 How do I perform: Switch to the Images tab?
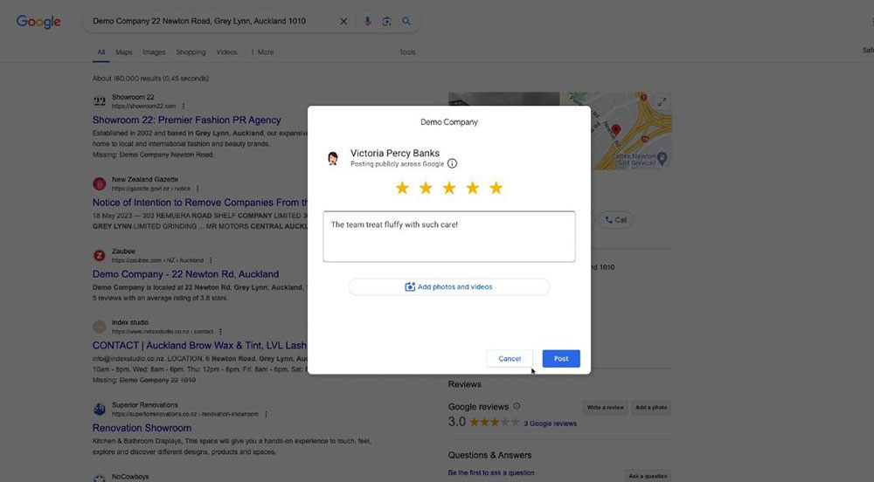point(154,52)
